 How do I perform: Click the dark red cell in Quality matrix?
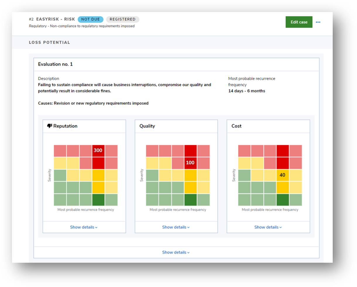190,150
